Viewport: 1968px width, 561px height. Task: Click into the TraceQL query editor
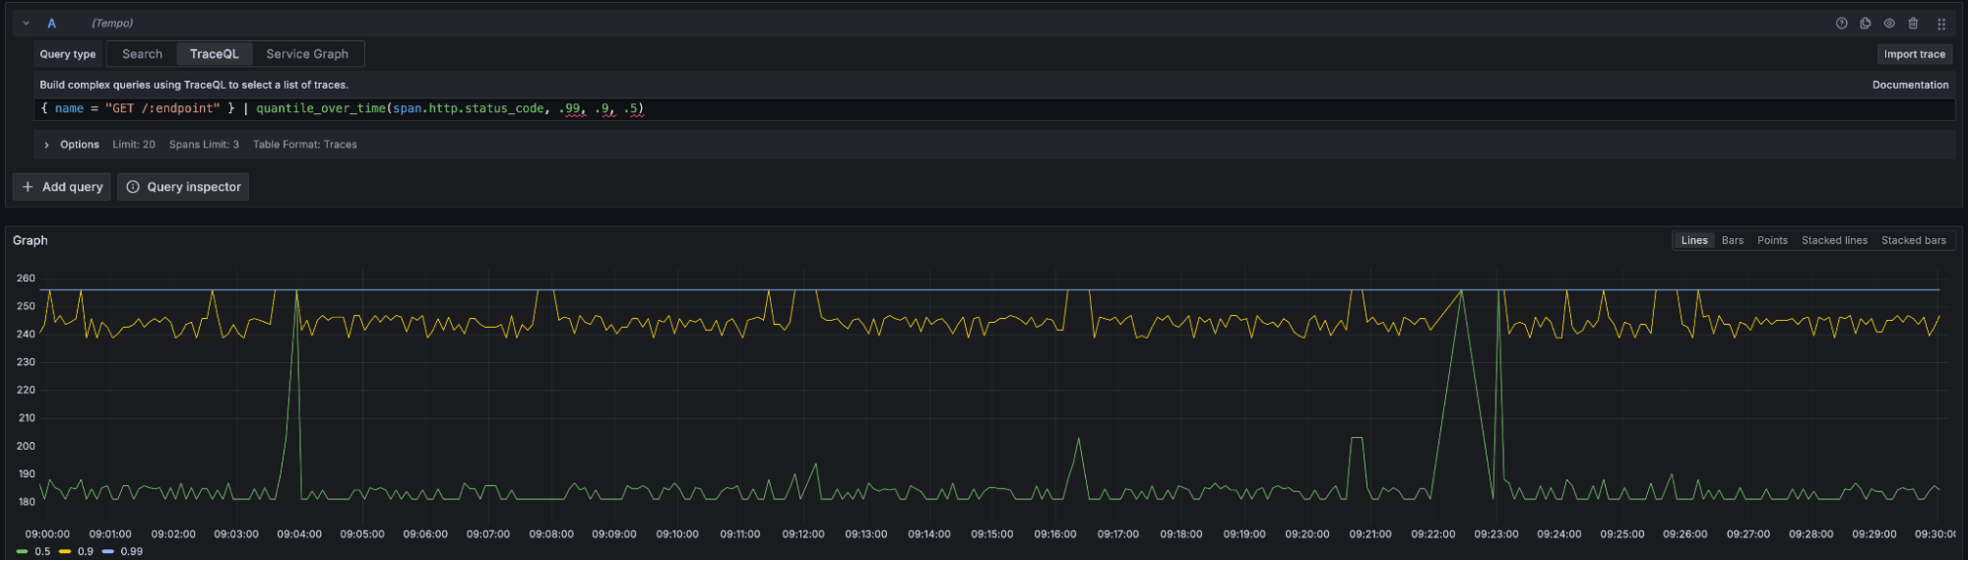tap(984, 109)
